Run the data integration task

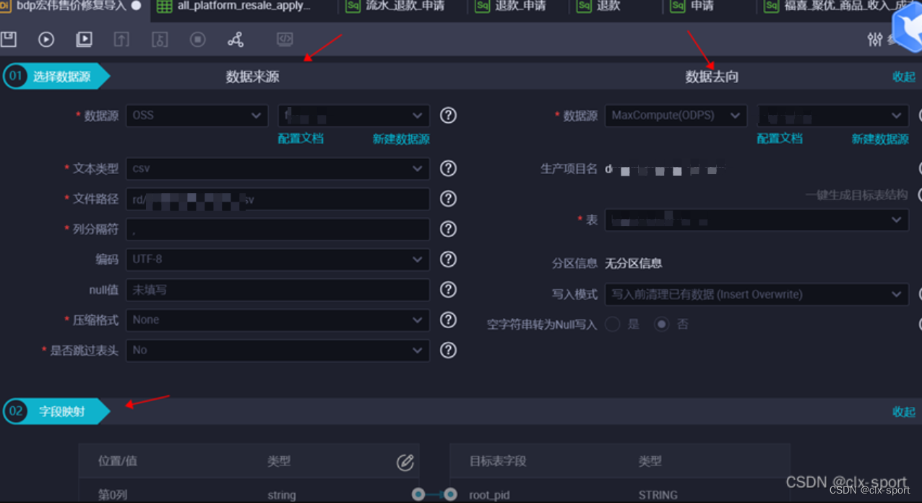click(46, 40)
